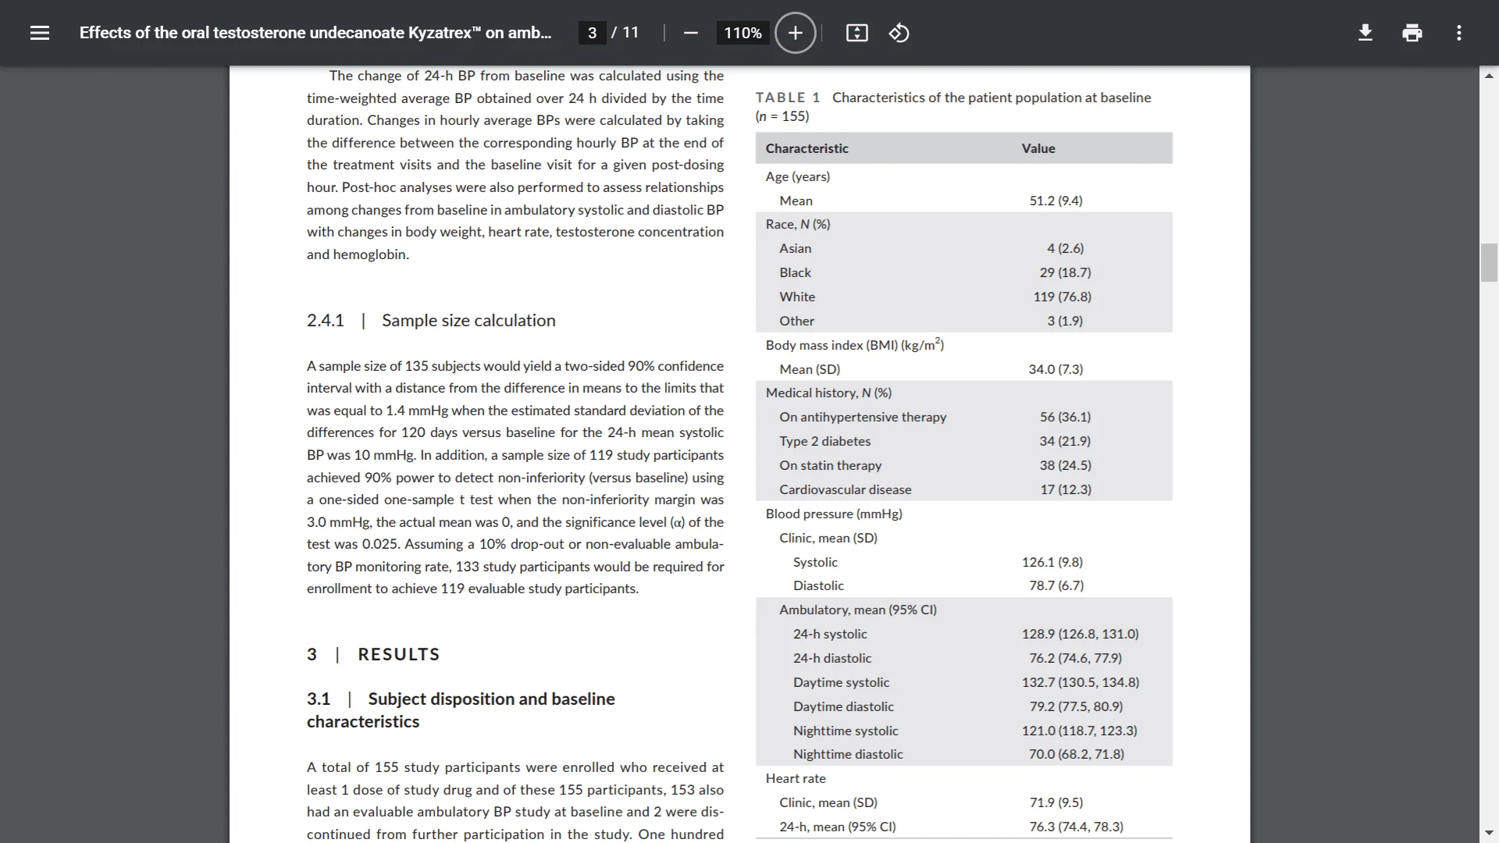Click the '2.4.1 Sample size calculation' heading

click(x=431, y=320)
